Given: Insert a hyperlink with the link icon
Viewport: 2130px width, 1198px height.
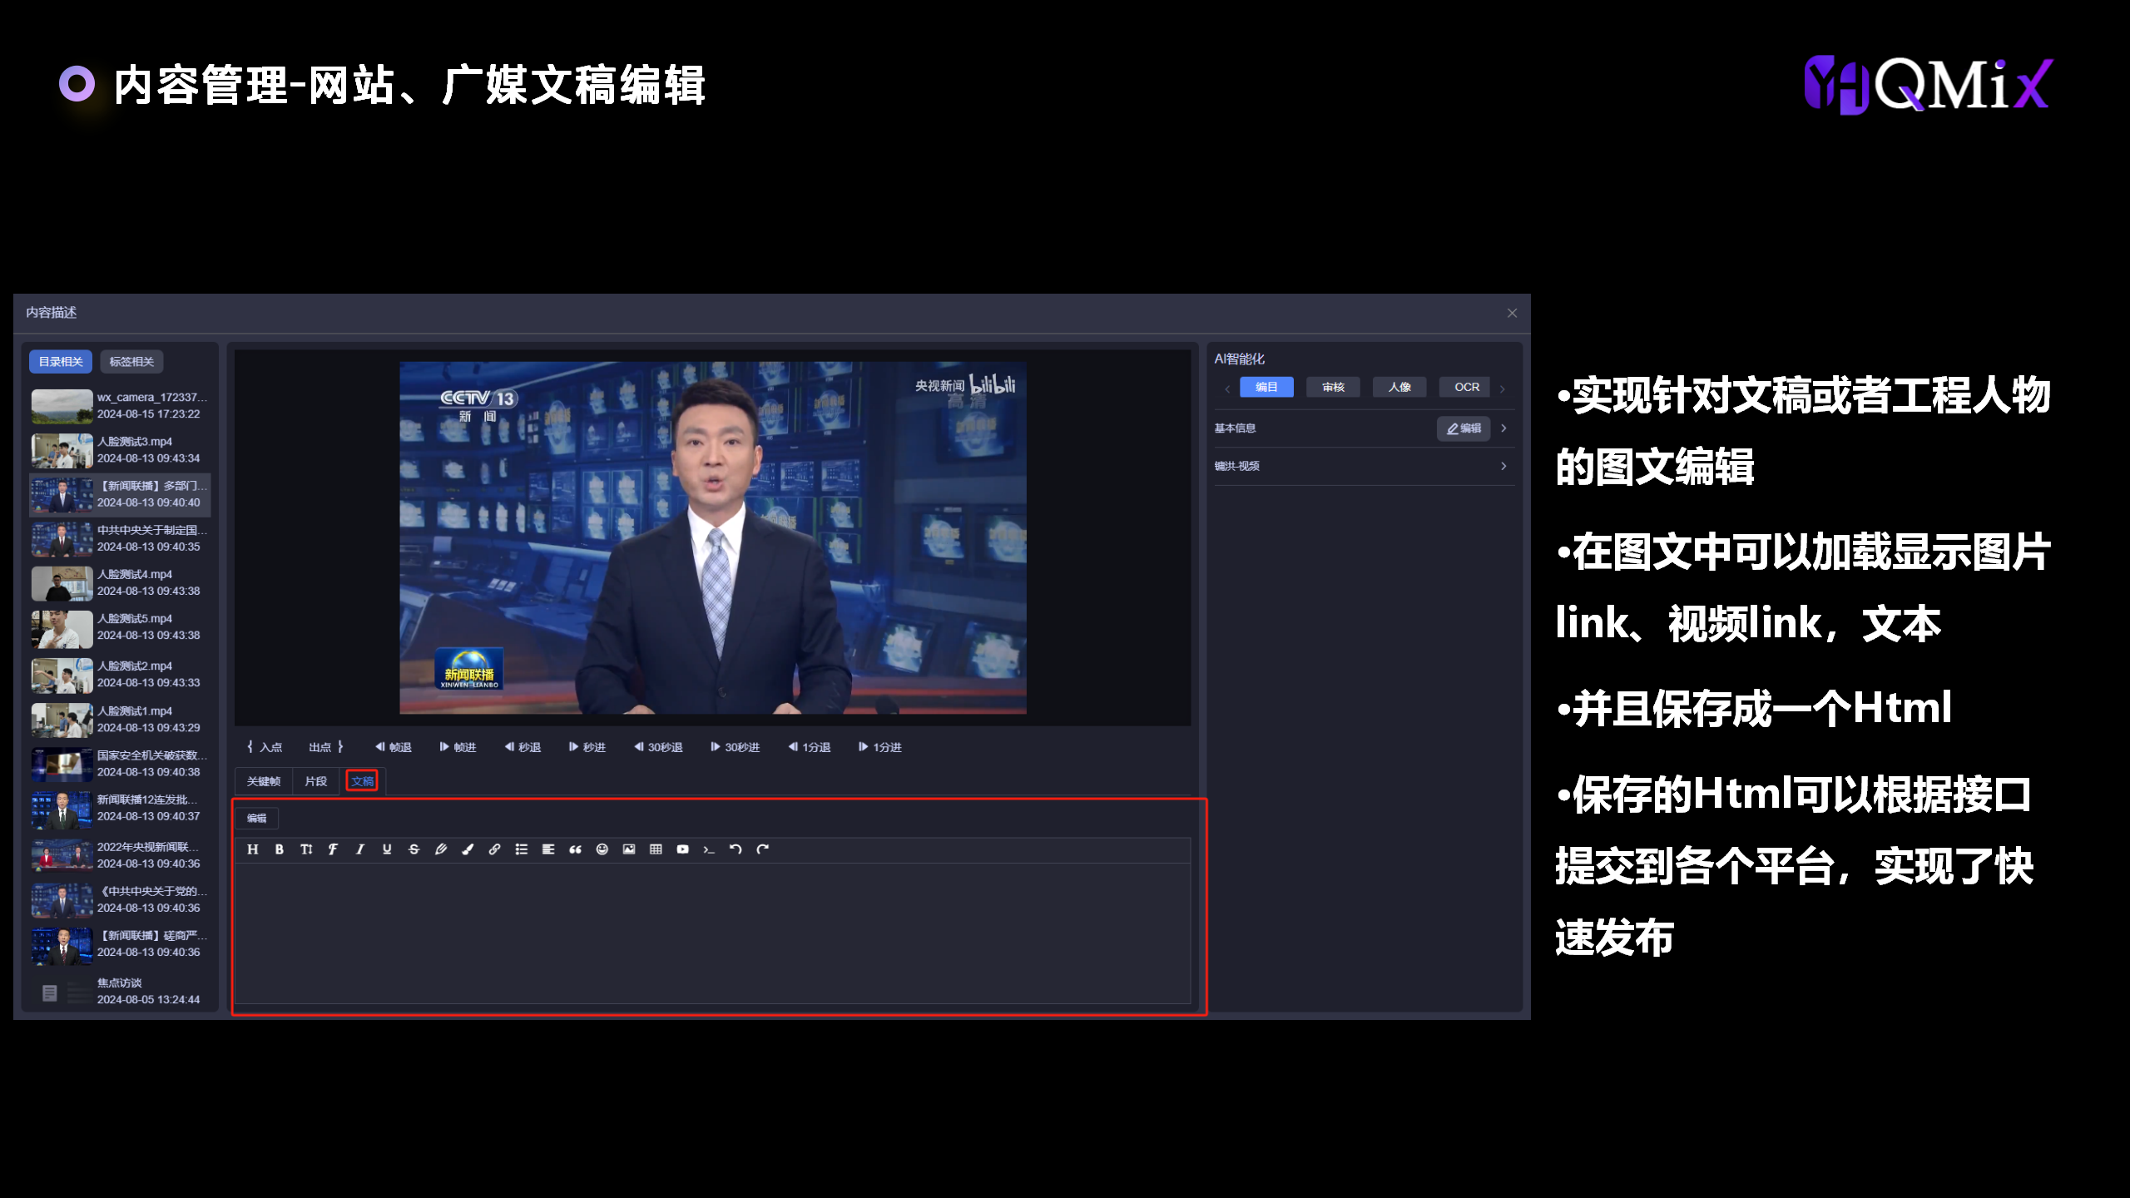Looking at the screenshot, I should [494, 849].
